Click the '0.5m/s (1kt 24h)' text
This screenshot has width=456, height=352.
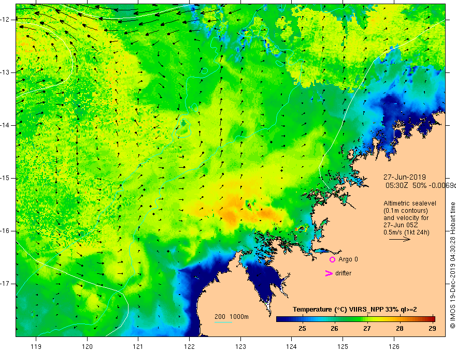click(x=406, y=232)
